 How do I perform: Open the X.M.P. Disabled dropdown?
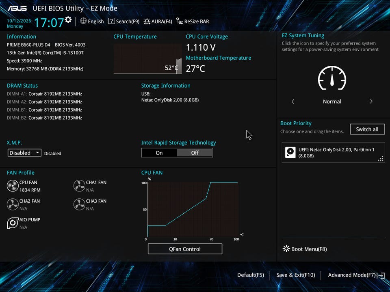point(24,153)
